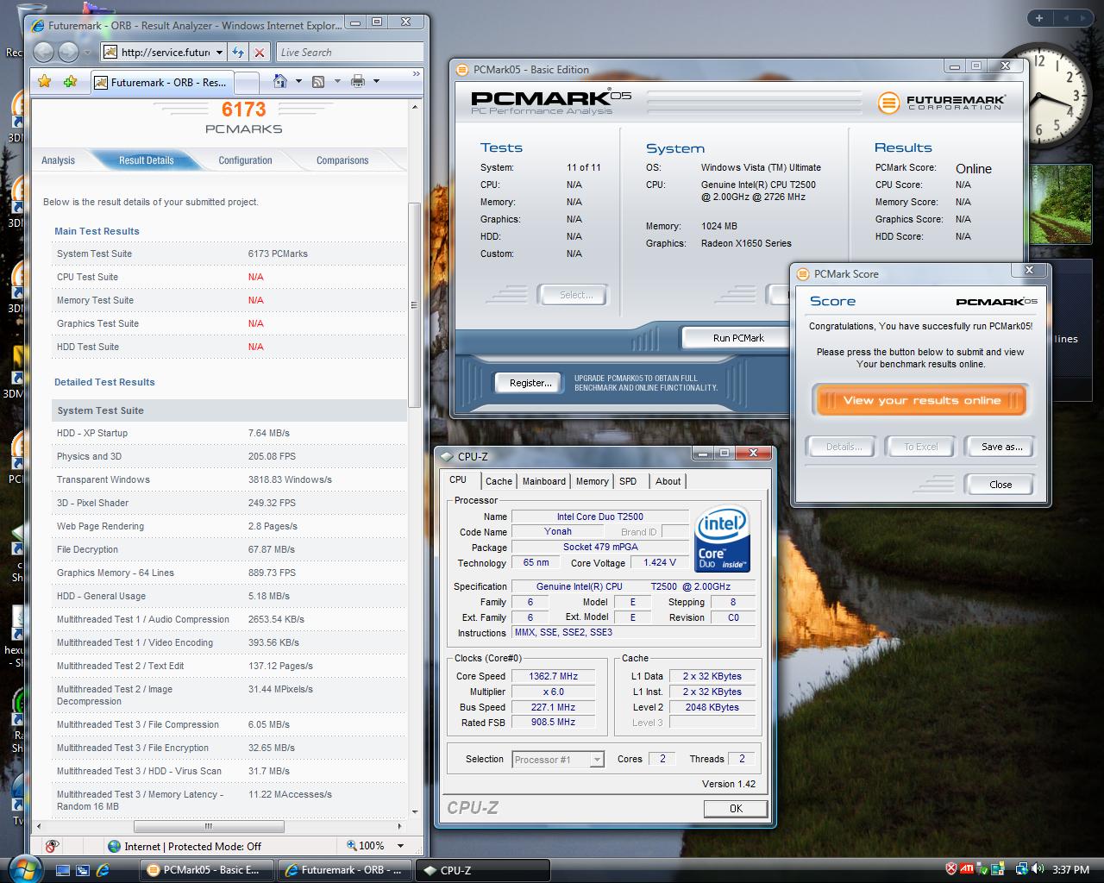Open Configuration tab on ORB page
1104x883 pixels.
245,160
